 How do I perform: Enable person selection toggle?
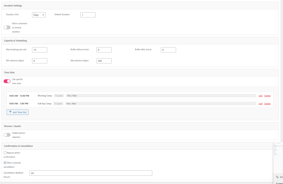(x=7, y=135)
